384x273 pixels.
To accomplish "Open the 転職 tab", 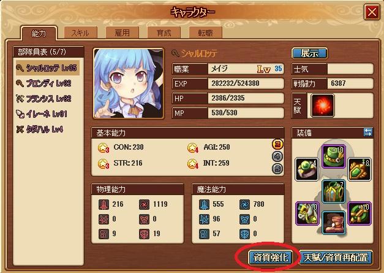I will 205,33.
